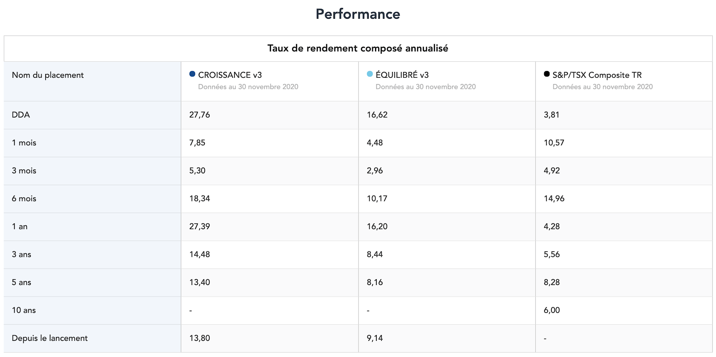Select the CROISSANCE v3 column header
Viewport: 716px width, 357px height.
tap(230, 75)
